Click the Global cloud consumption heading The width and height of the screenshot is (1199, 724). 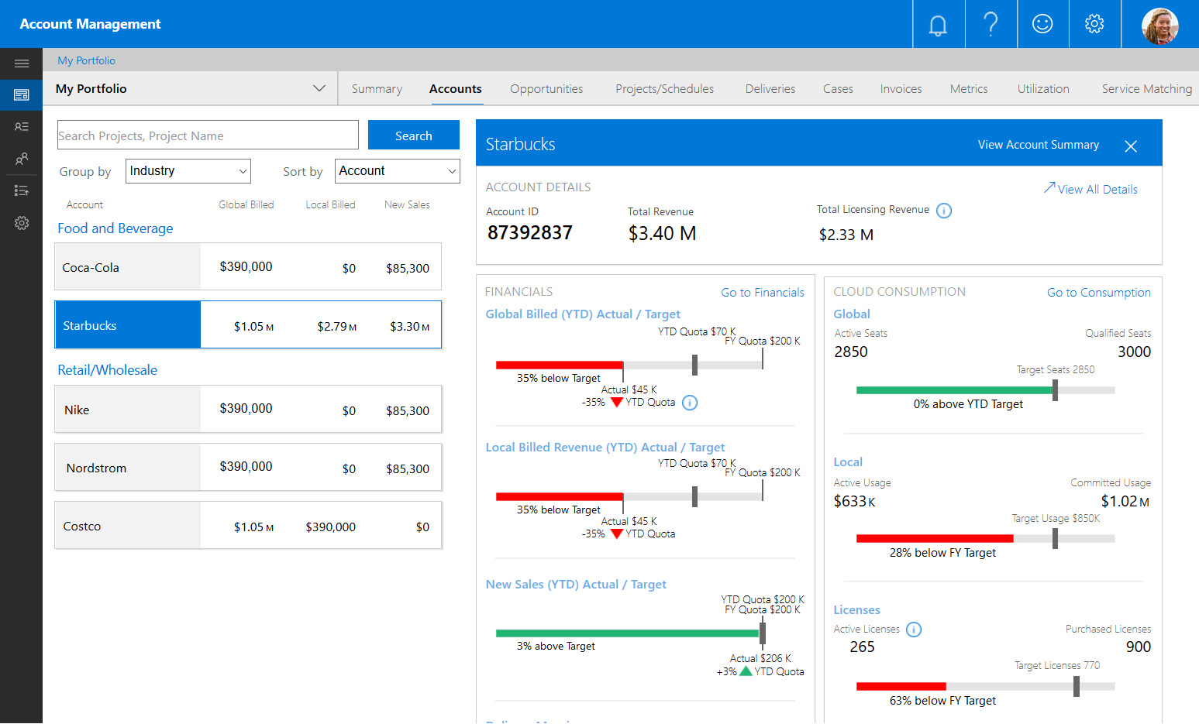[x=852, y=314]
